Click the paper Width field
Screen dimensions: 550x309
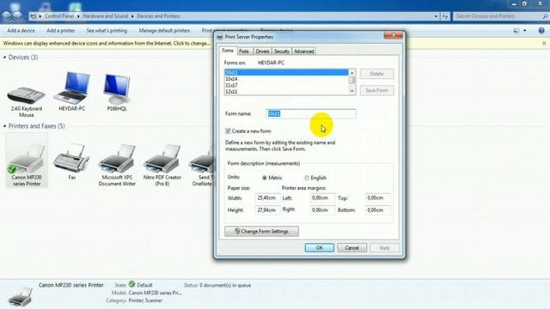tap(267, 198)
